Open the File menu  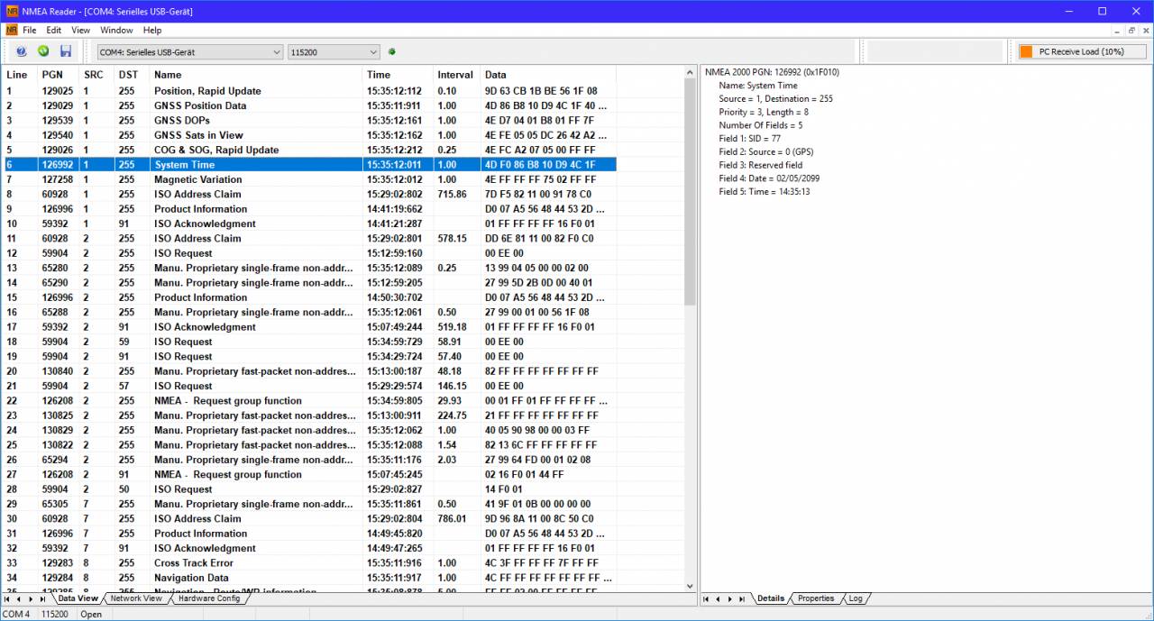pos(30,30)
